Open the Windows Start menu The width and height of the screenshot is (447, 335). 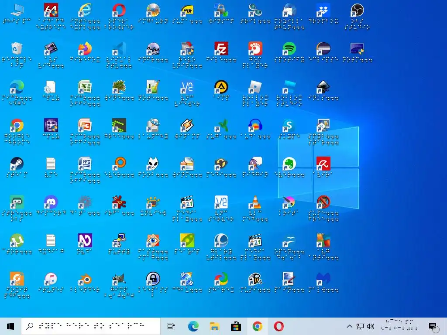click(x=10, y=326)
